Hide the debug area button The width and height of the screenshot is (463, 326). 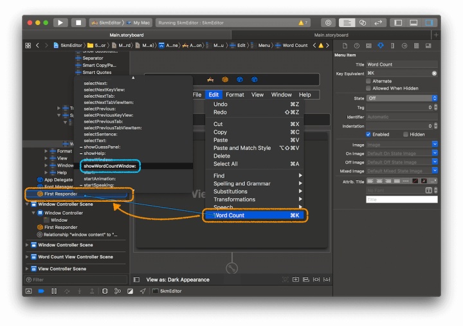(x=29, y=291)
